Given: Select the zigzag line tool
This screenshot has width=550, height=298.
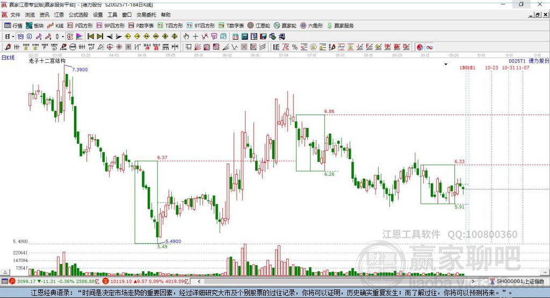Looking at the screenshot, I should click(205, 37).
